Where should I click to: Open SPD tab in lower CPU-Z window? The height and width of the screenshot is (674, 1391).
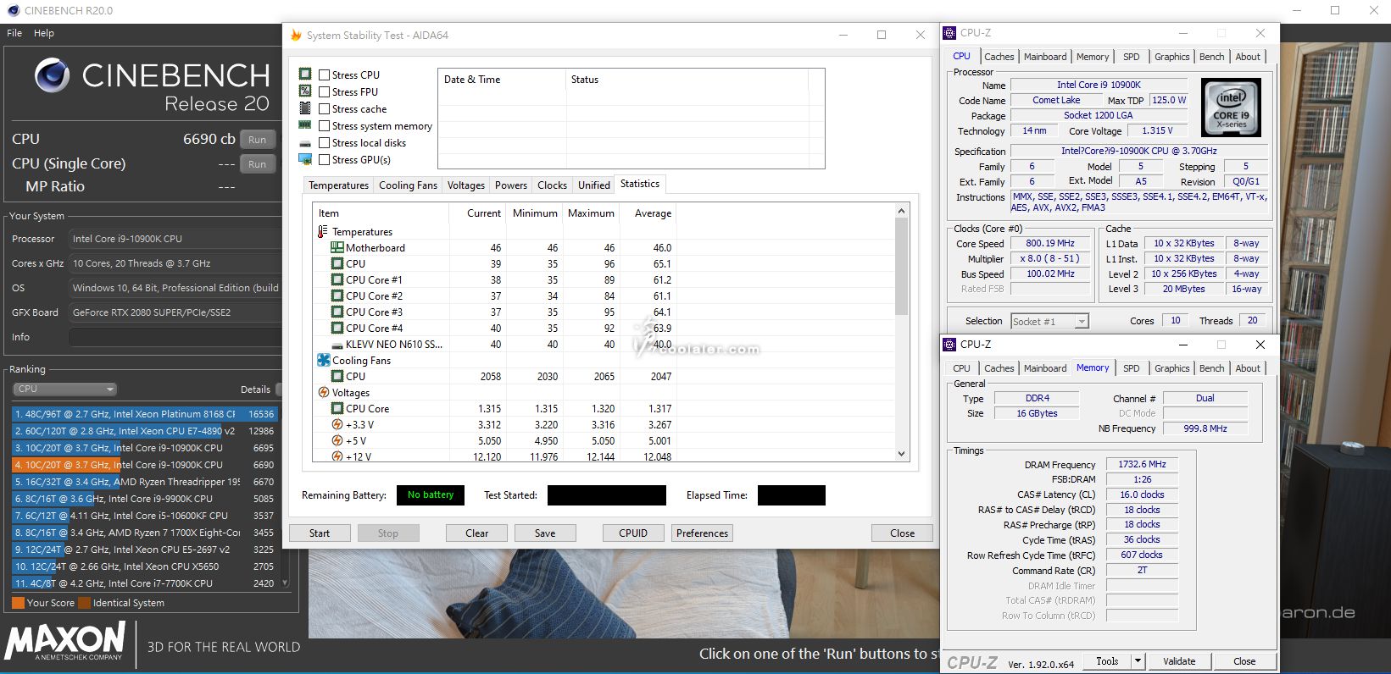[x=1131, y=368]
